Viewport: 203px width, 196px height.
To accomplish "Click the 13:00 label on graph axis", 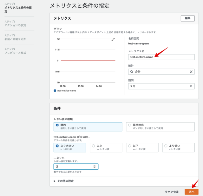I will coord(81,86).
